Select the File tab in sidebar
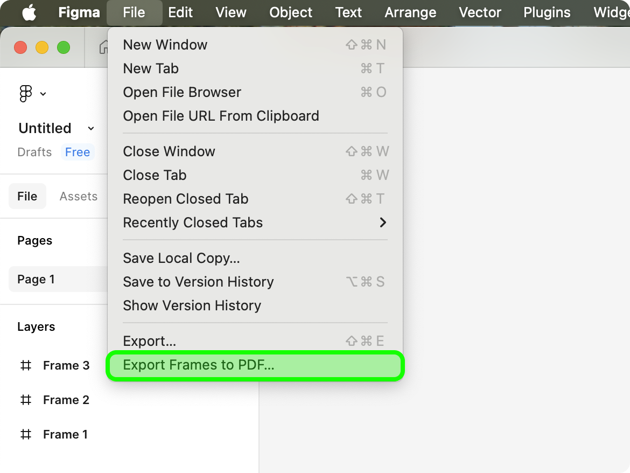The image size is (630, 473). click(27, 196)
